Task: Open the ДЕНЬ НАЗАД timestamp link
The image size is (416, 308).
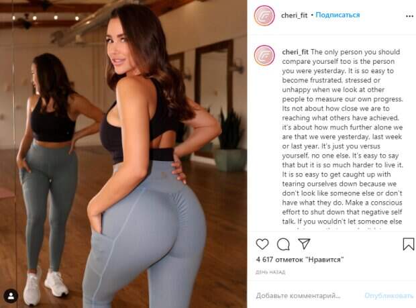Action: point(270,272)
